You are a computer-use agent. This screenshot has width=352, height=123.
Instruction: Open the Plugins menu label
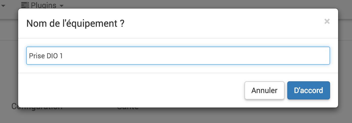44,5
